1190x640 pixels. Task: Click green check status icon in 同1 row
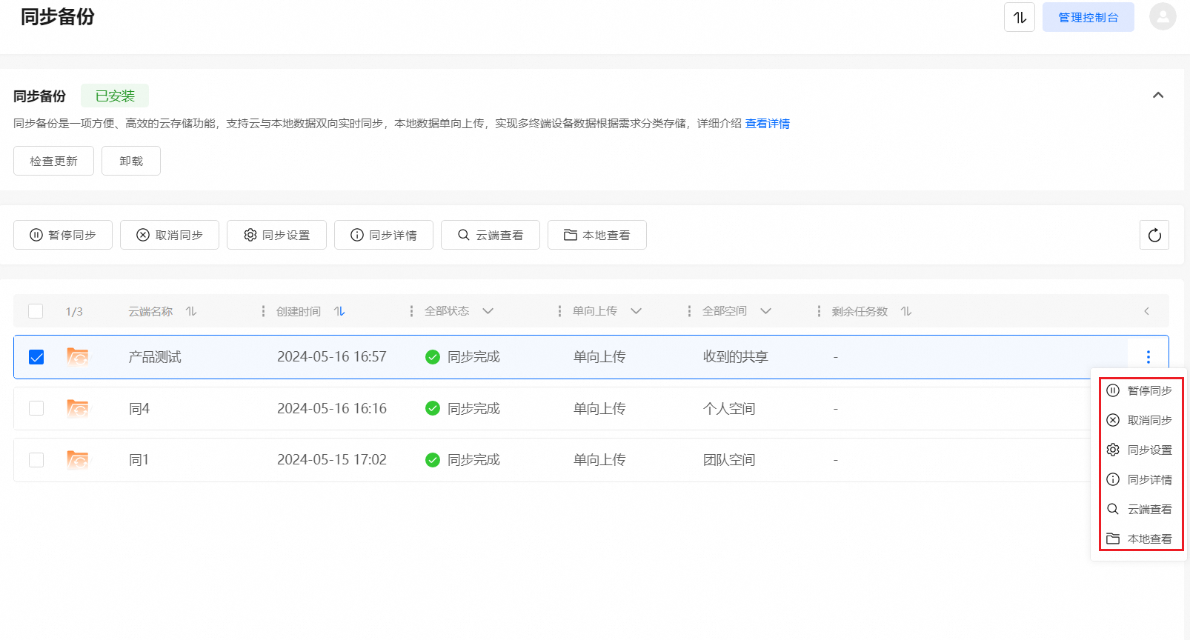(x=433, y=460)
